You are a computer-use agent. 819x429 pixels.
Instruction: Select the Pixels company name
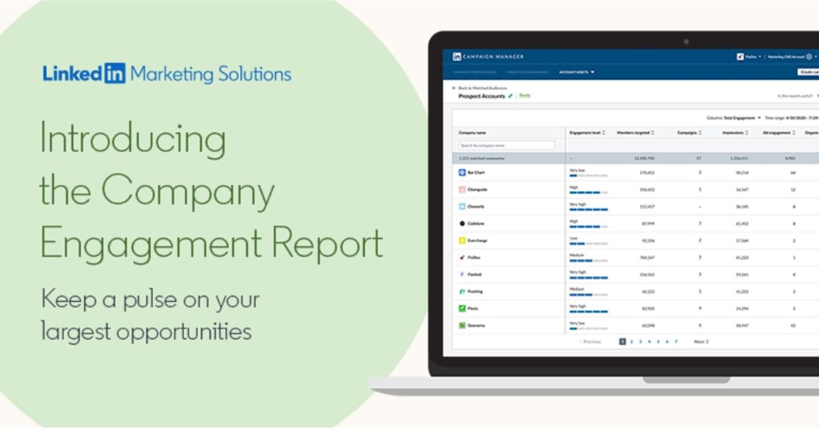pos(474,308)
